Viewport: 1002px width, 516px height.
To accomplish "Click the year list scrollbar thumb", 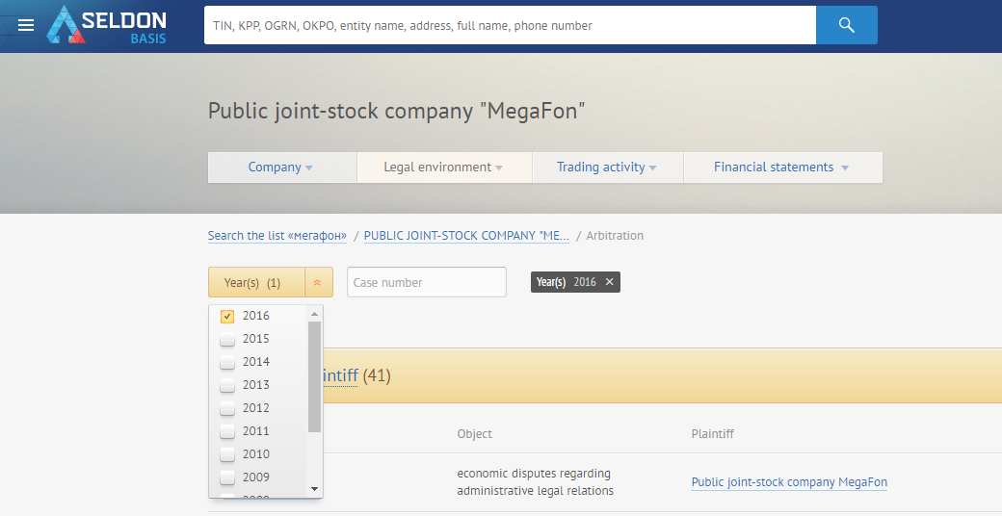I will tap(314, 376).
